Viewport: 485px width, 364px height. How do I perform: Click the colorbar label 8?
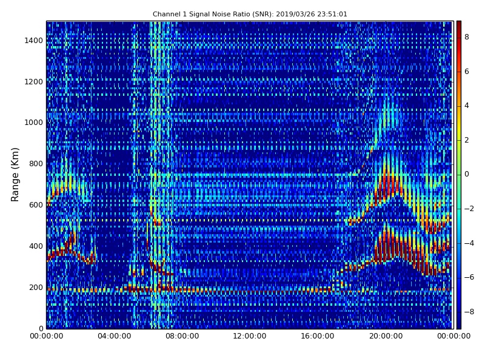[x=467, y=37]
